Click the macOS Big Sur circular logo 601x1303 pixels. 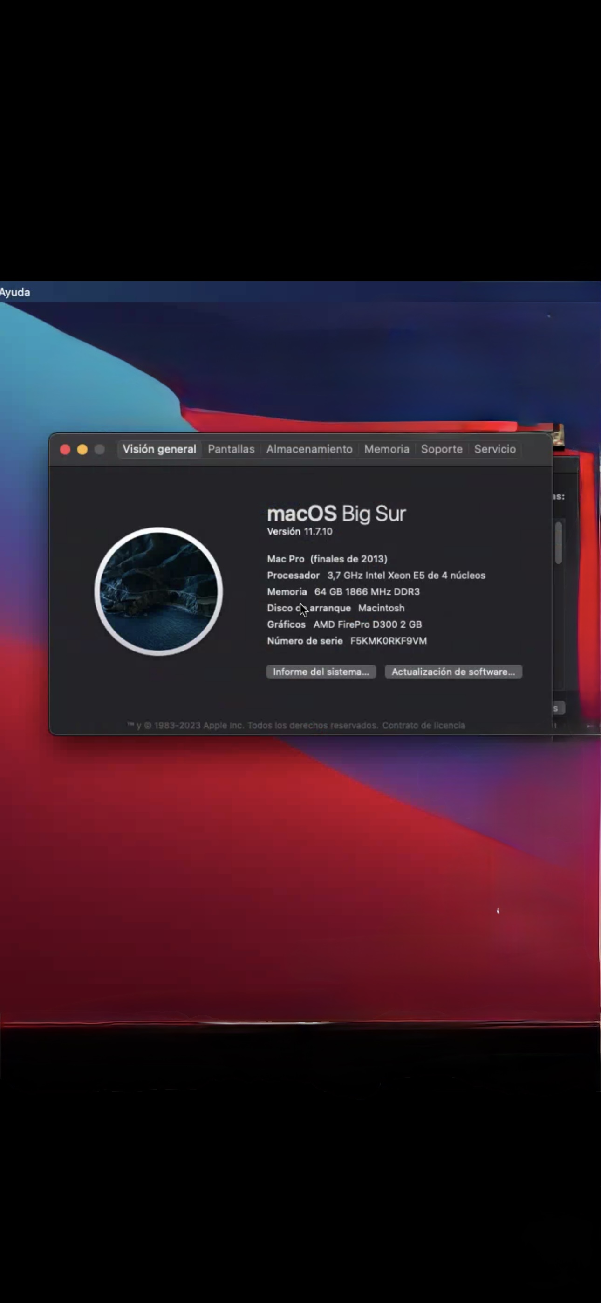tap(158, 591)
